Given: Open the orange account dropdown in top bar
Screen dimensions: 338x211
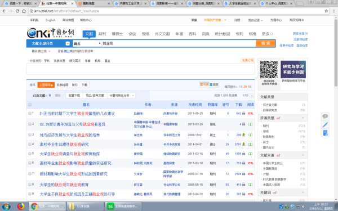Looking at the screenshot, I should (215, 20).
